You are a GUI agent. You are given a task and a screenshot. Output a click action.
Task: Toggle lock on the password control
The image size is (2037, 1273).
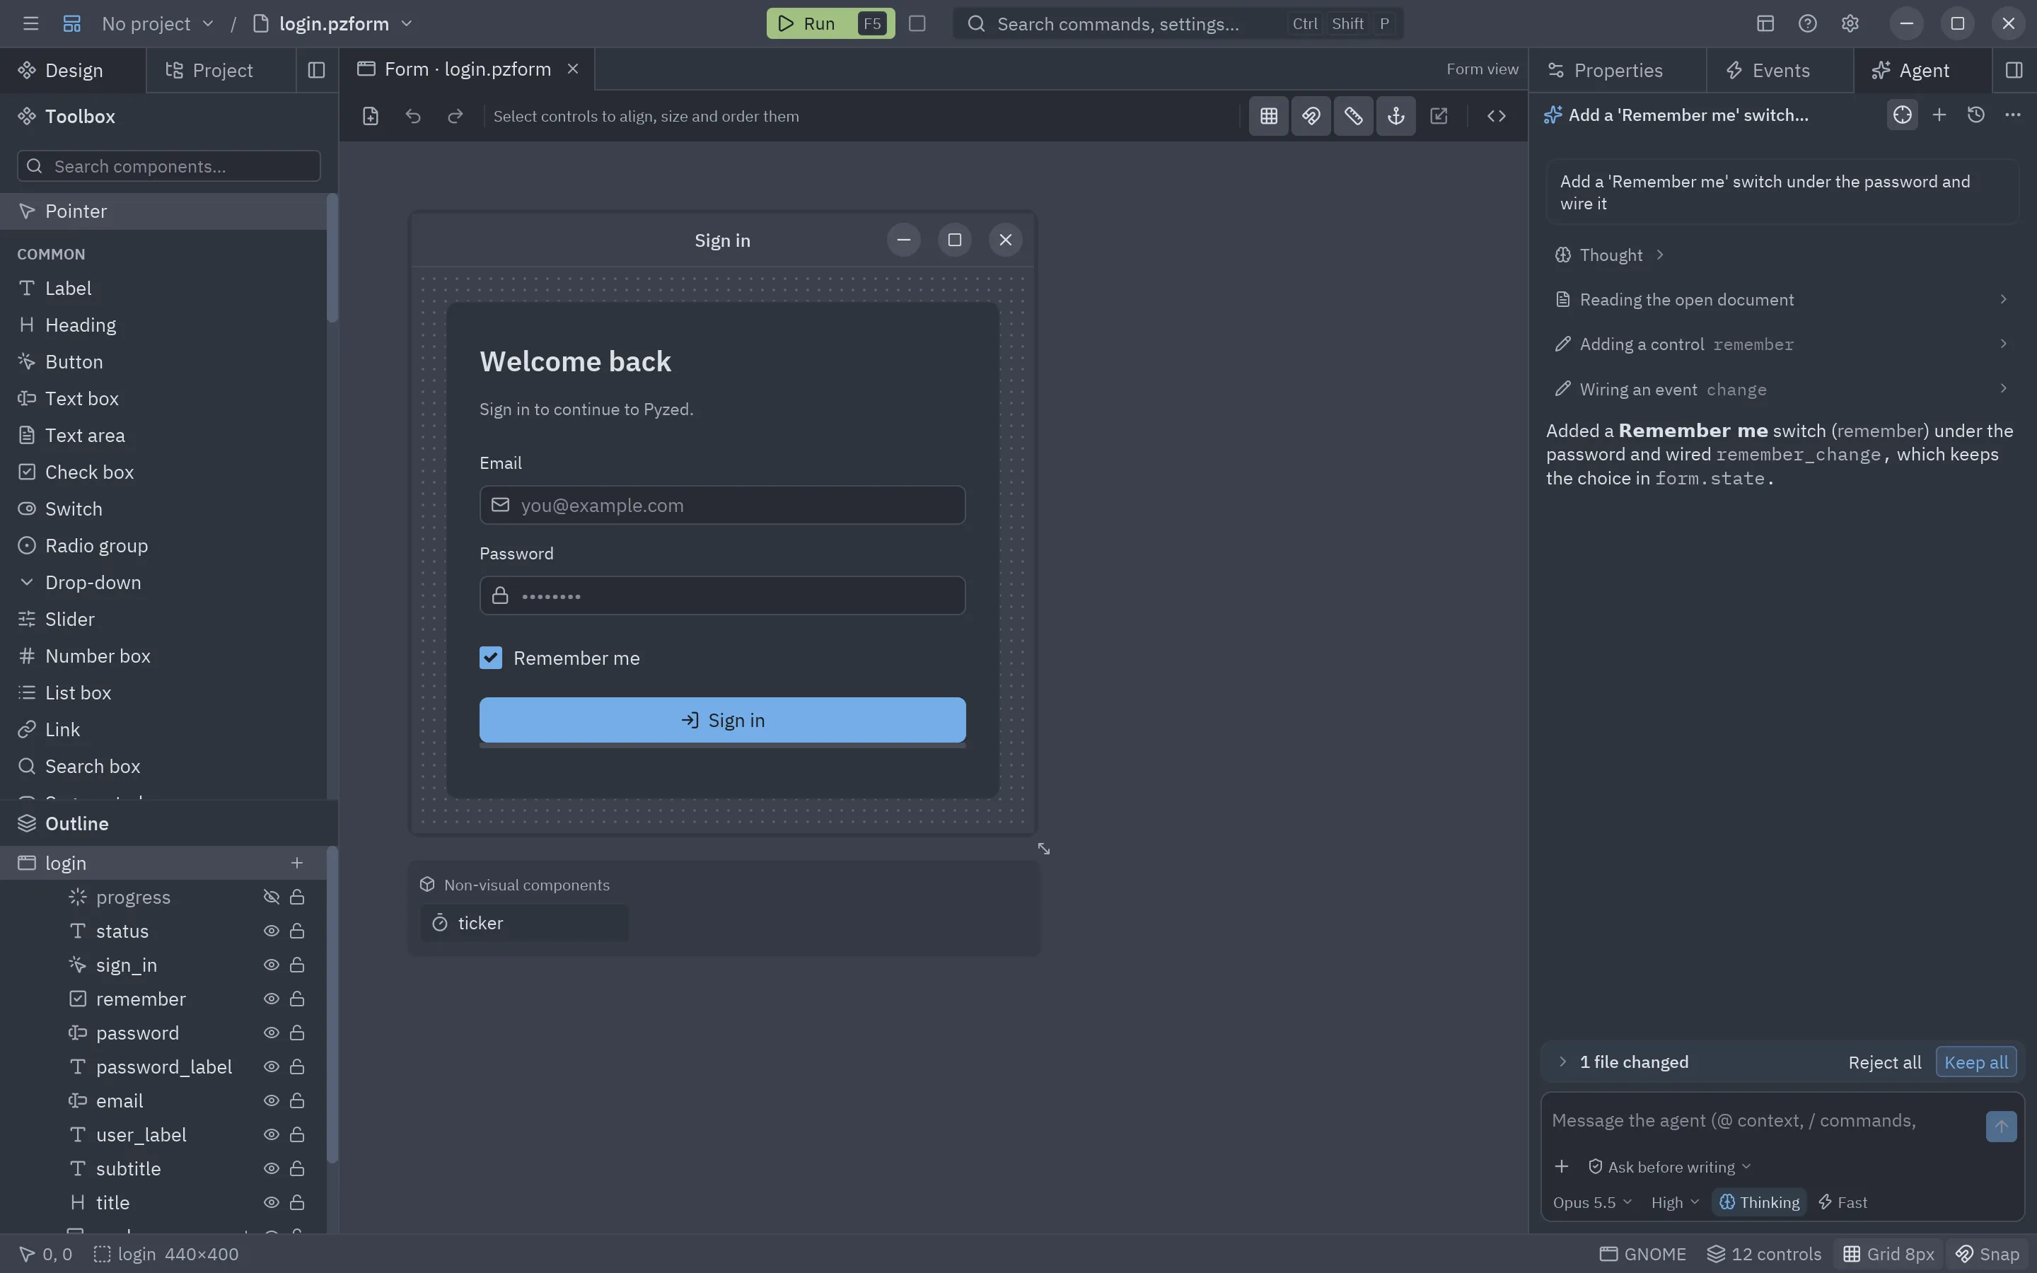pos(297,1033)
